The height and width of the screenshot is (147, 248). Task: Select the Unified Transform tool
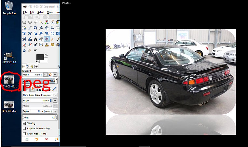click(x=24, y=34)
